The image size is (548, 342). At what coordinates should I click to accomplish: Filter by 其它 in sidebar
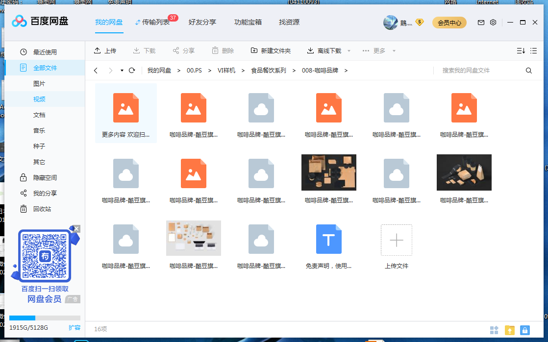coord(45,162)
